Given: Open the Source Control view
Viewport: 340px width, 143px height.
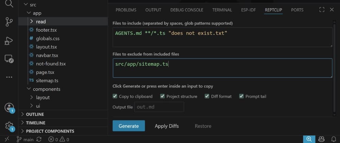Looking at the screenshot, I should pyautogui.click(x=9, y=22).
